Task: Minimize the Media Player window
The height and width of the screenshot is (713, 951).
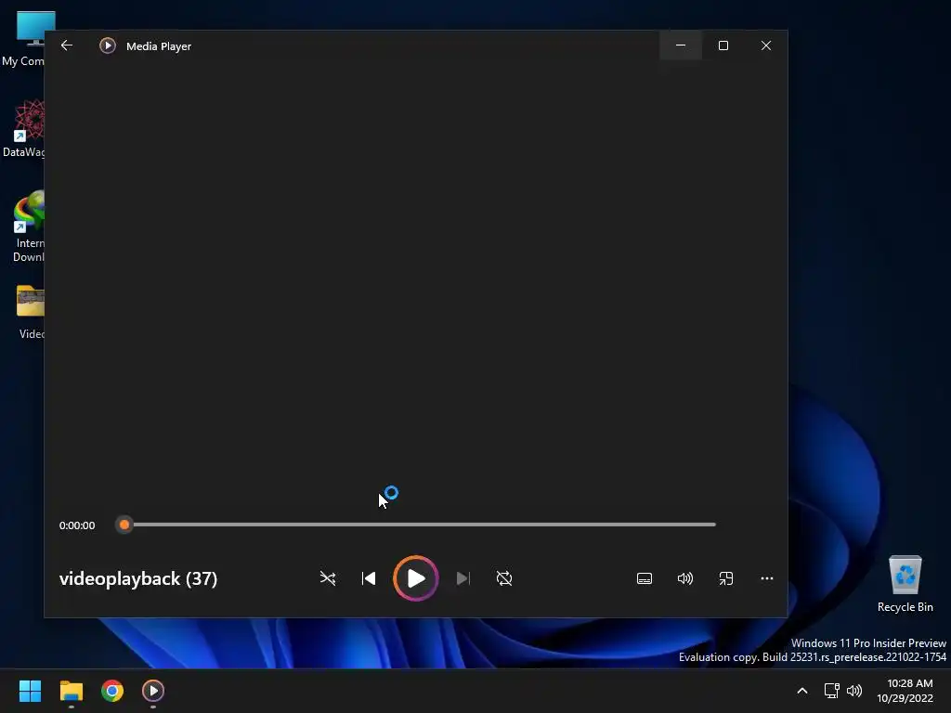Action: pyautogui.click(x=681, y=45)
